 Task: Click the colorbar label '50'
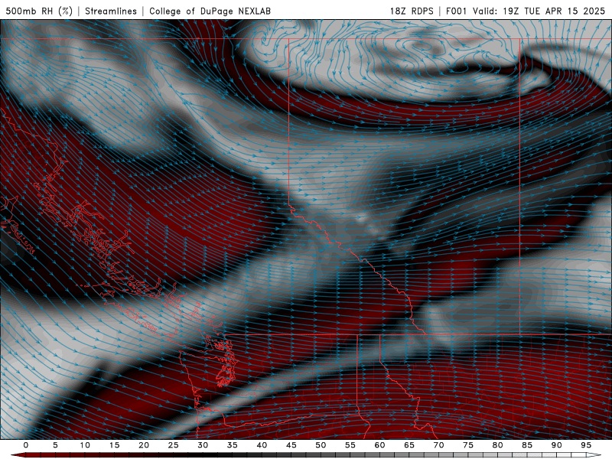tap(321, 445)
